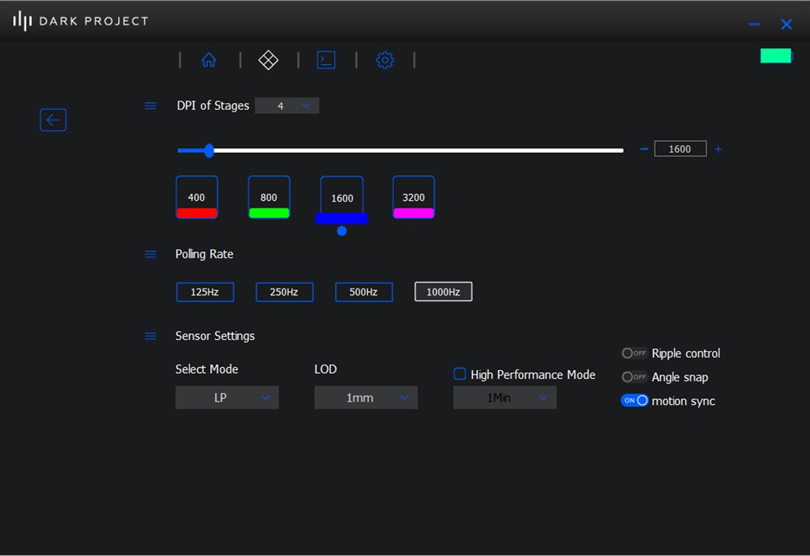
Task: Click the hamburger icon beside Polling Rate
Action: [x=150, y=254]
